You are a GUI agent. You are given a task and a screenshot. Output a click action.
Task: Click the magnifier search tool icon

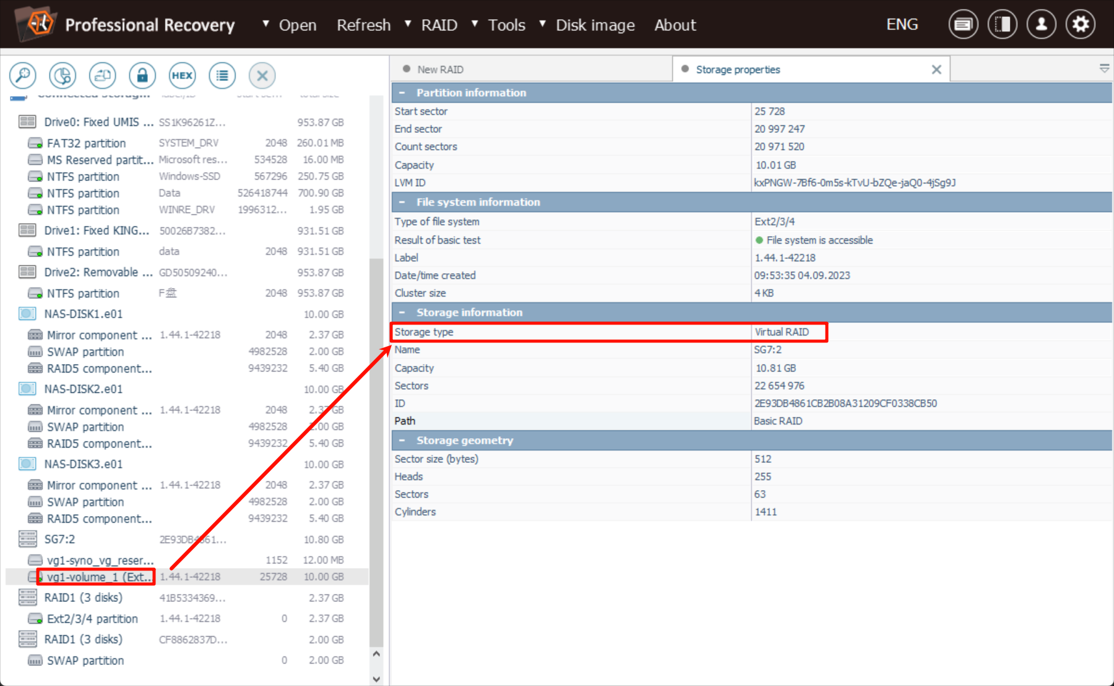(23, 75)
